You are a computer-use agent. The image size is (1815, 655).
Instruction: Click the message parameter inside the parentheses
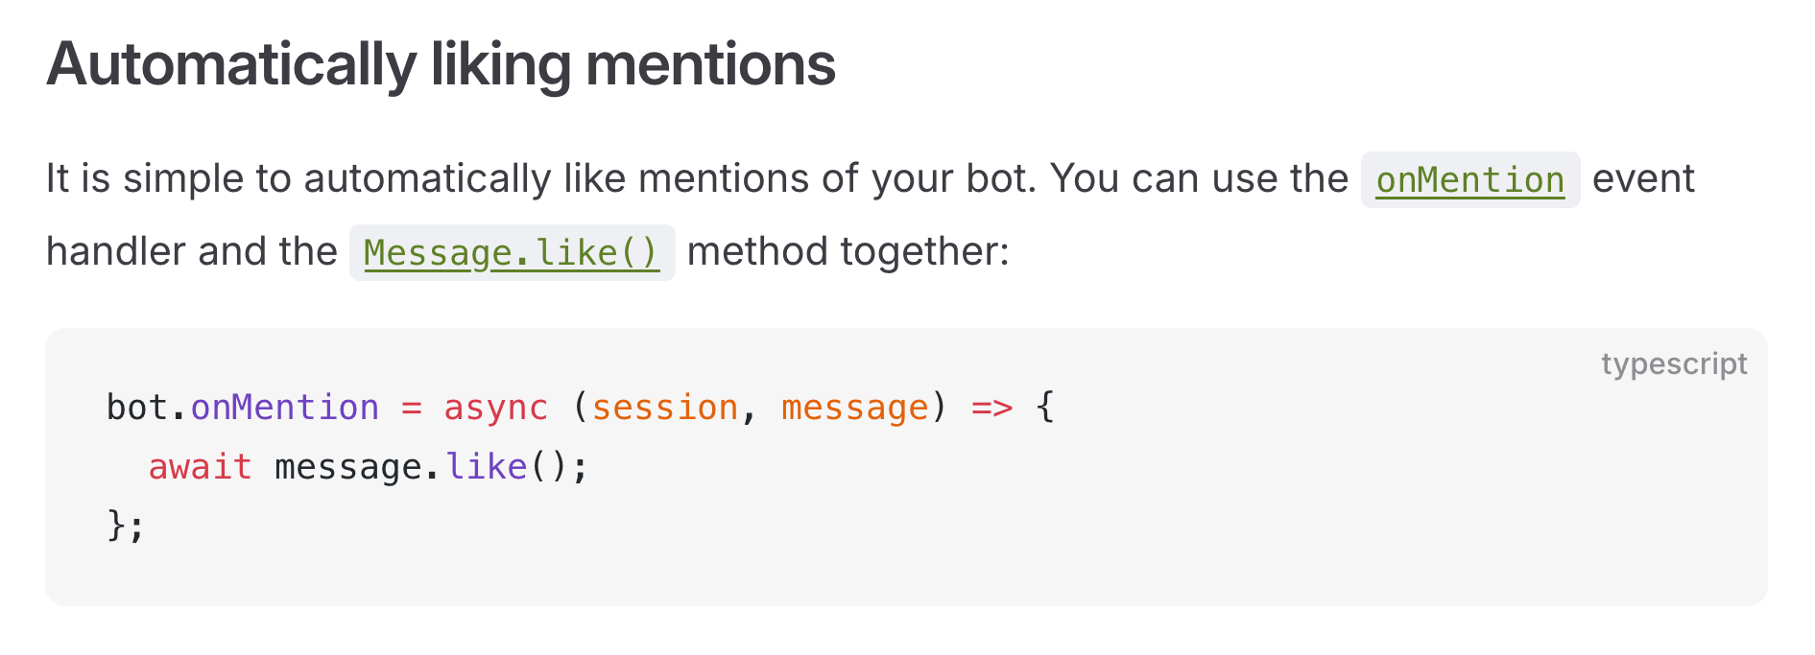pyautogui.click(x=854, y=409)
